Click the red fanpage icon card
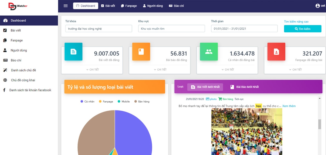Image resolution: width=326 pixels, height=155 pixels. (x=276, y=51)
